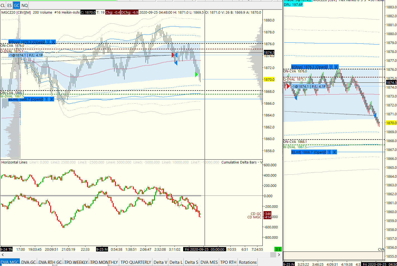Open the Delta V chart tab

160,262
